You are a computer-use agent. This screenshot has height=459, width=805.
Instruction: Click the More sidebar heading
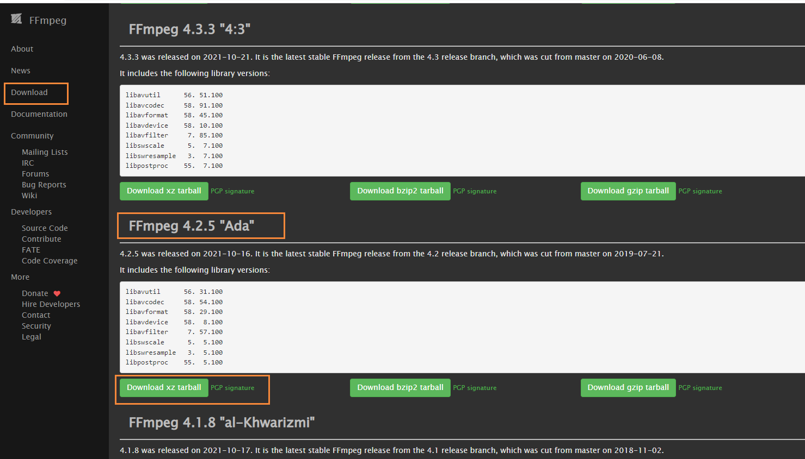(x=20, y=277)
